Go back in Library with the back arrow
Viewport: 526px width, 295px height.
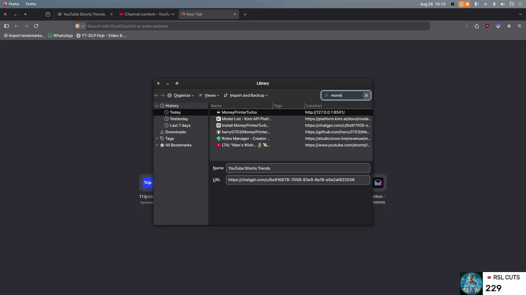(156, 95)
